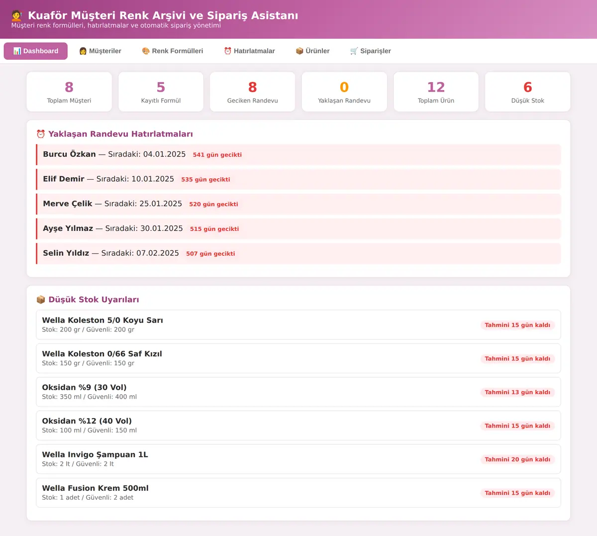This screenshot has width=597, height=536.
Task: Click the "507 gün gecikti" badge
Action: tap(210, 254)
